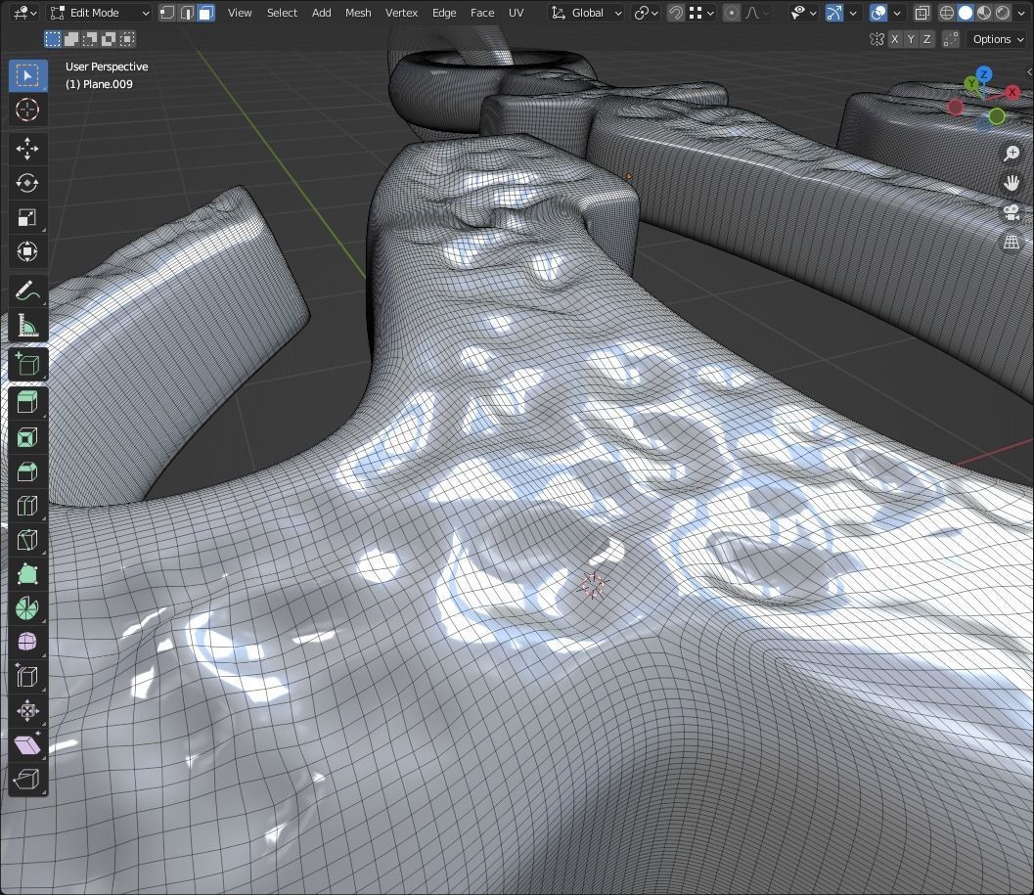Image resolution: width=1034 pixels, height=895 pixels.
Task: Expand shading options dropdown arrow
Action: coord(1021,13)
